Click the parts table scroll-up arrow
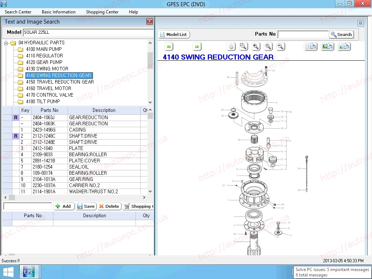This screenshot has width=372, height=279. (150, 110)
